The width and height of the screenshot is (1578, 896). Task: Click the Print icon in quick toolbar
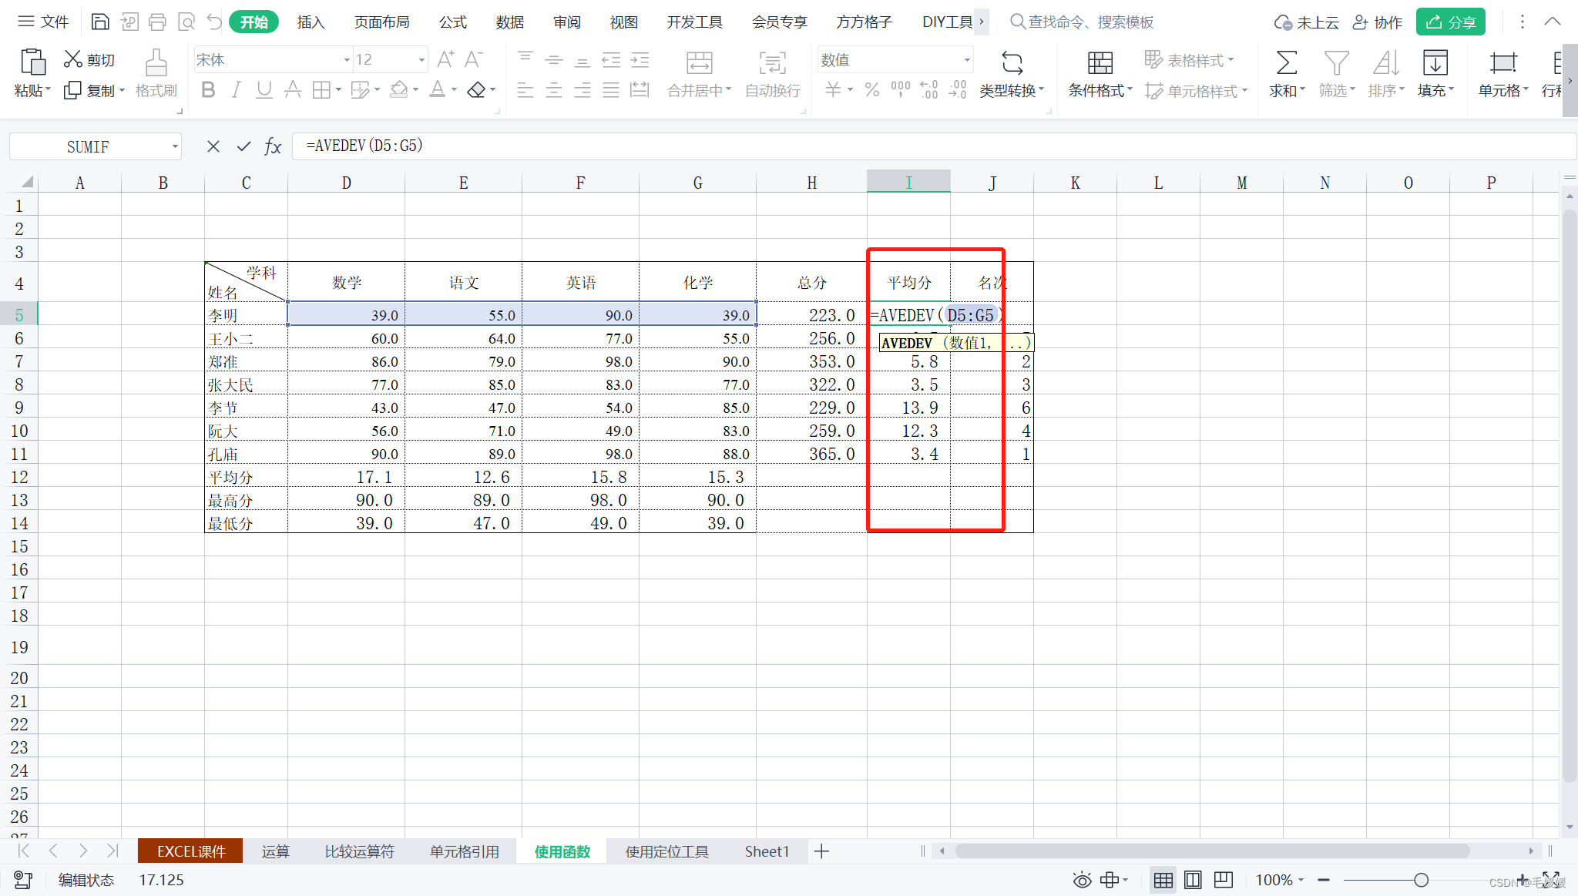coord(157,22)
